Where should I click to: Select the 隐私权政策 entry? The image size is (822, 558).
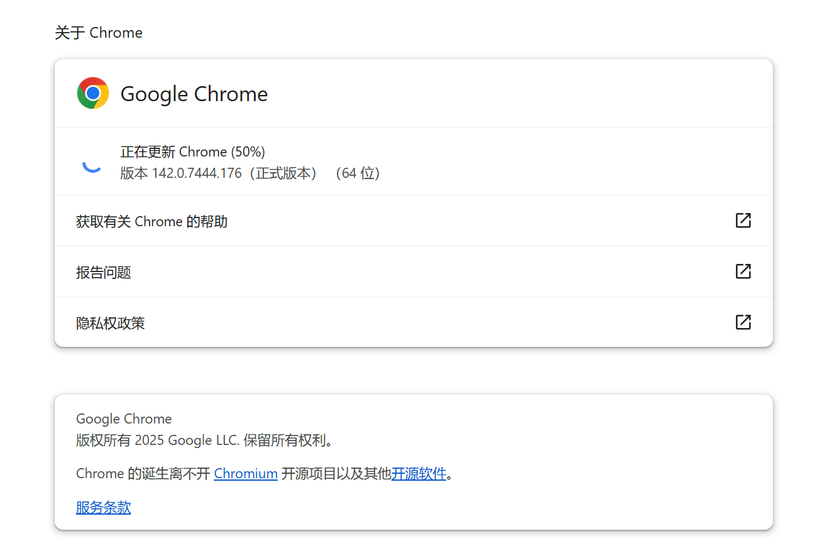pyautogui.click(x=111, y=322)
